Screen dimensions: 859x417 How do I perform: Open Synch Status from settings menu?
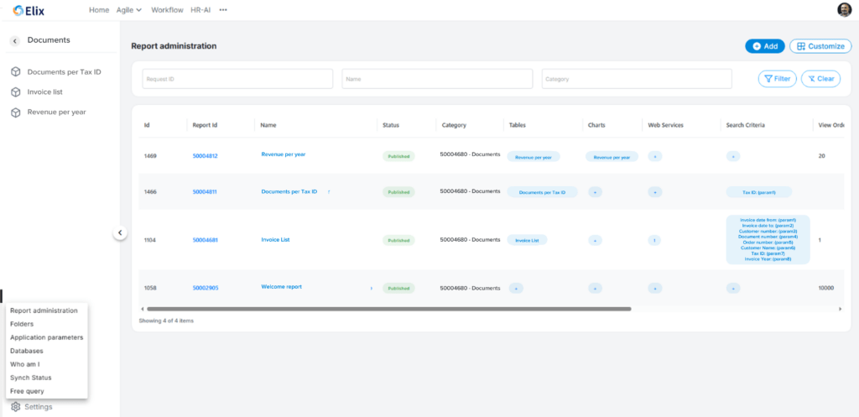point(30,378)
